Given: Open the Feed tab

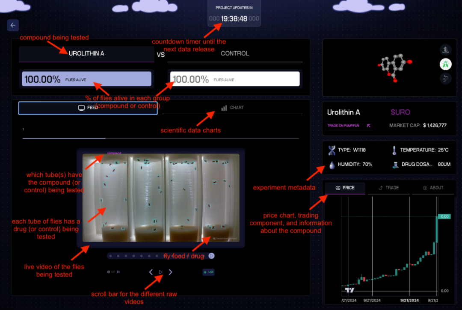Looking at the screenshot, I should pos(88,108).
